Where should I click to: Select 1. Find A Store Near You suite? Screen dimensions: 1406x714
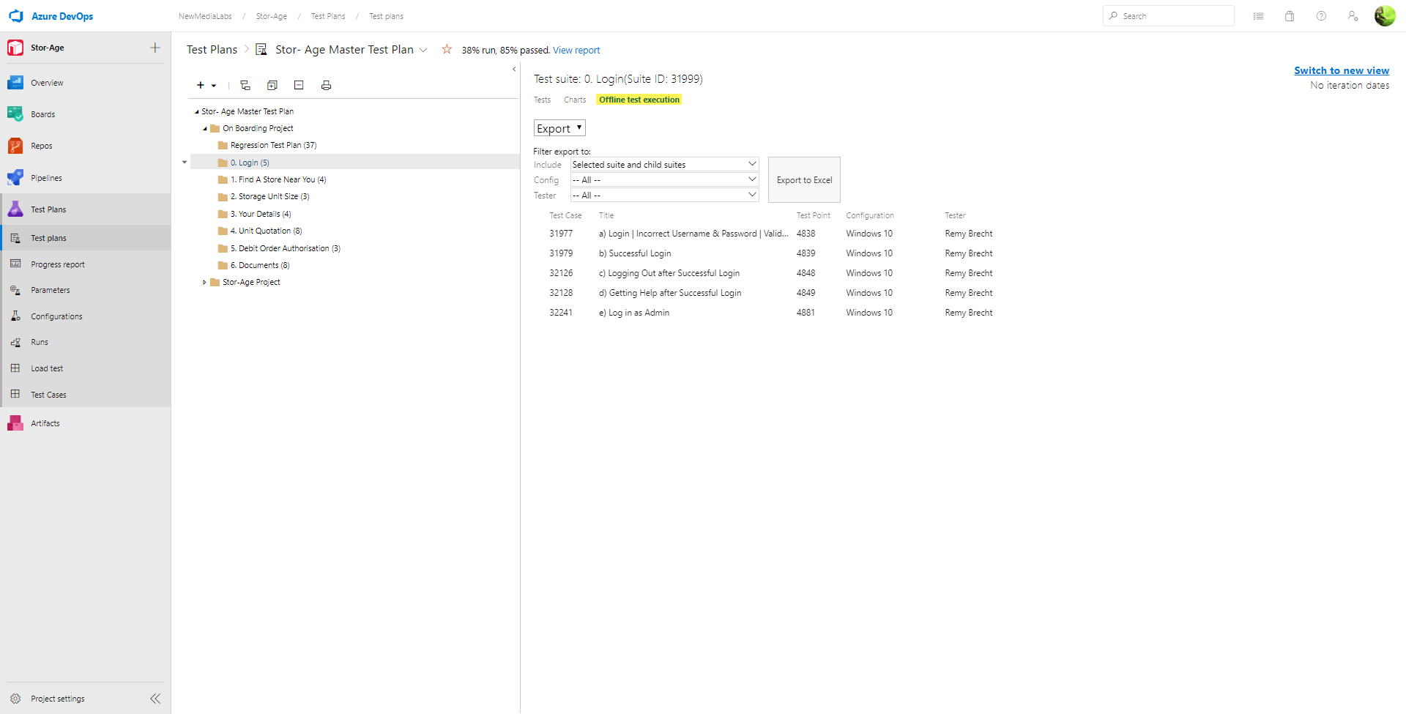tap(278, 179)
